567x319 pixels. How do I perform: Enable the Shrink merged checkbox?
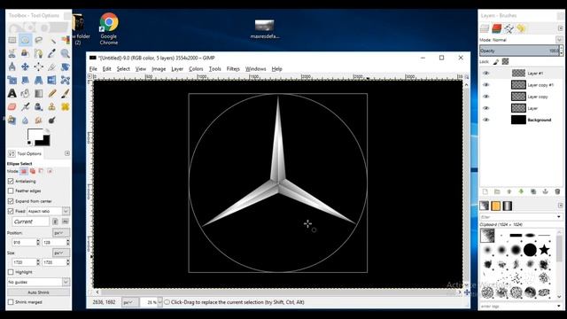11,301
